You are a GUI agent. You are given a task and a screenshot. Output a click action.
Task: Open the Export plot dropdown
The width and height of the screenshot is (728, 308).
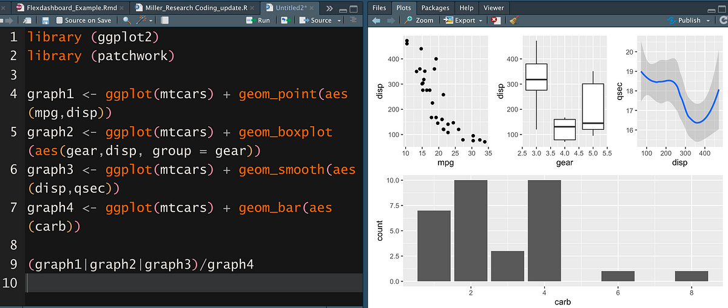click(x=464, y=20)
